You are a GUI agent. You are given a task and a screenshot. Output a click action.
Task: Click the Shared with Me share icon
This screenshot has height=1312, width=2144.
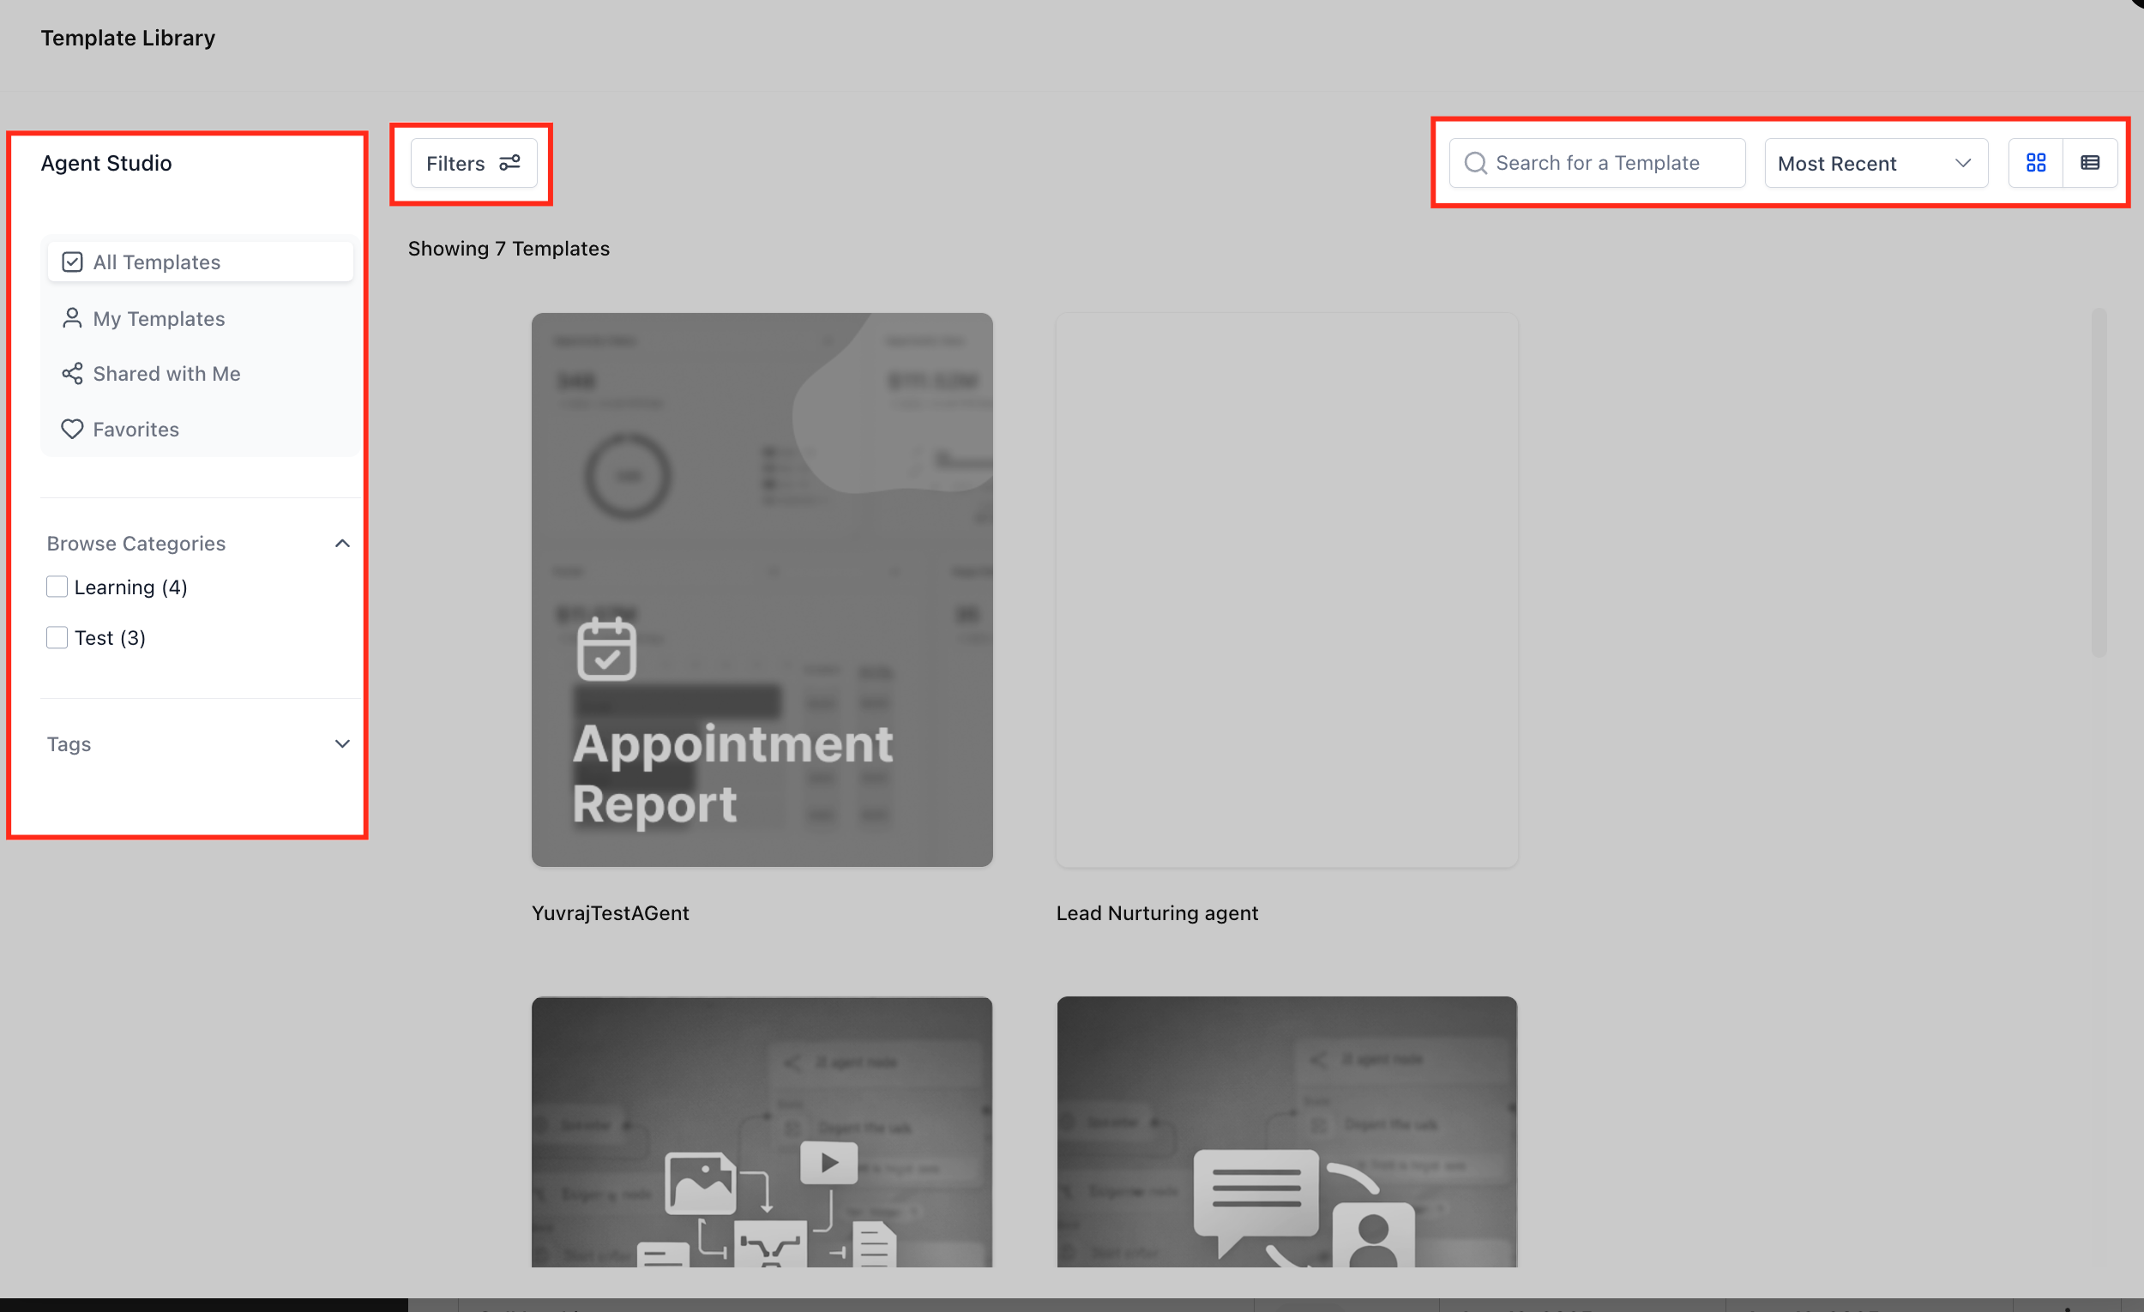[72, 373]
